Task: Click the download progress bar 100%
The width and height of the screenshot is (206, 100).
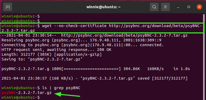Action: pyautogui.click(x=86, y=69)
